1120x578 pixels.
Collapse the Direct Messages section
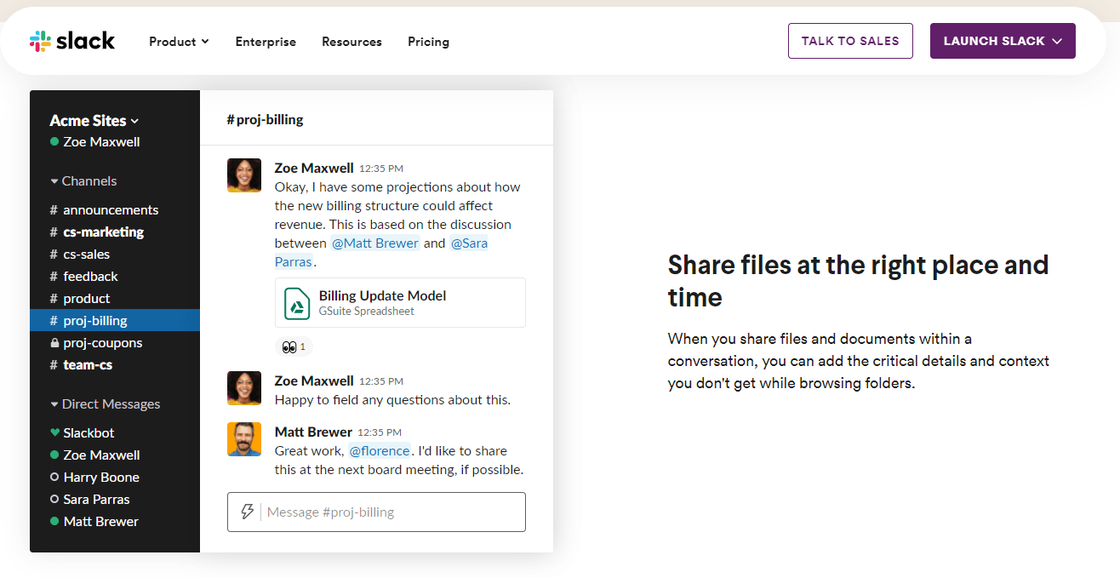(105, 404)
